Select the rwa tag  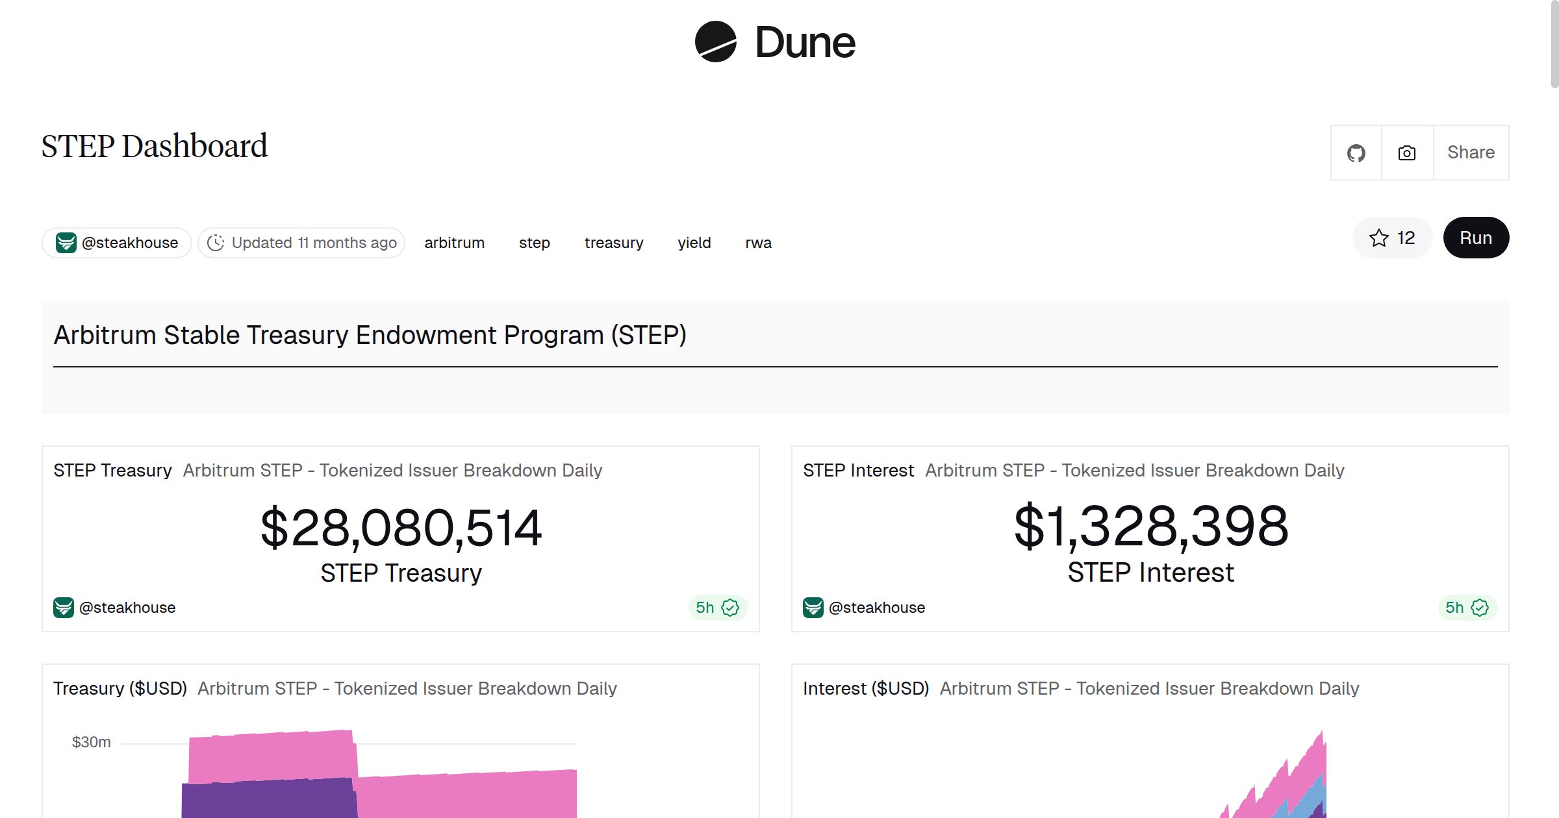[x=758, y=242]
